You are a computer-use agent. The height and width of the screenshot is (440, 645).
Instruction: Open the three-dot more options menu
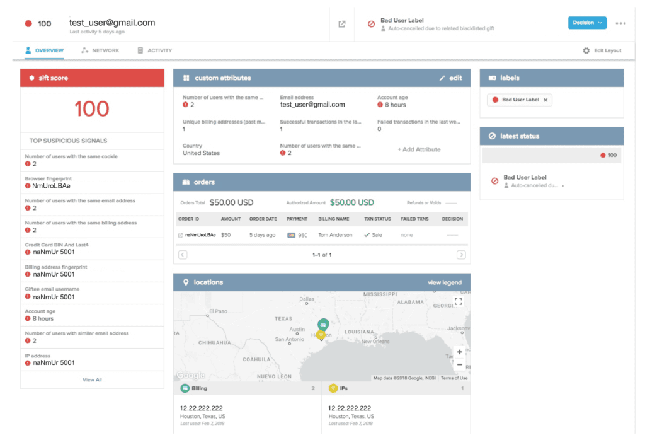620,23
